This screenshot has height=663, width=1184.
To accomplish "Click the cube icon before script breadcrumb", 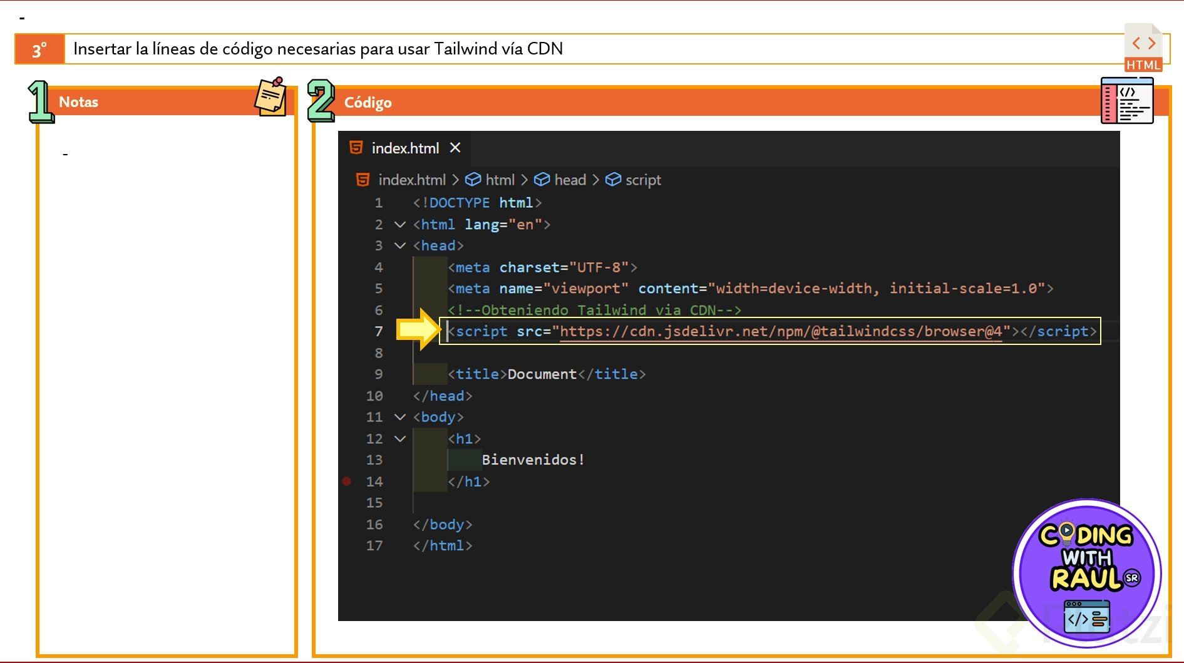I will tap(613, 180).
